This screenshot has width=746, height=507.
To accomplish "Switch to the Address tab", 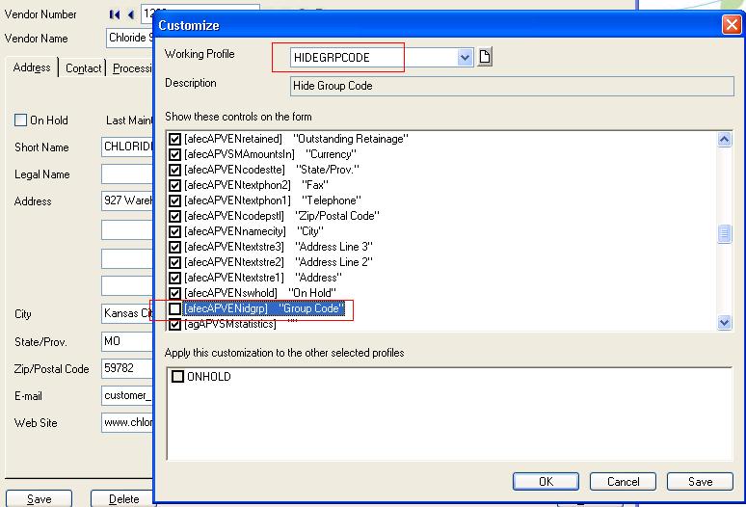I will [32, 67].
